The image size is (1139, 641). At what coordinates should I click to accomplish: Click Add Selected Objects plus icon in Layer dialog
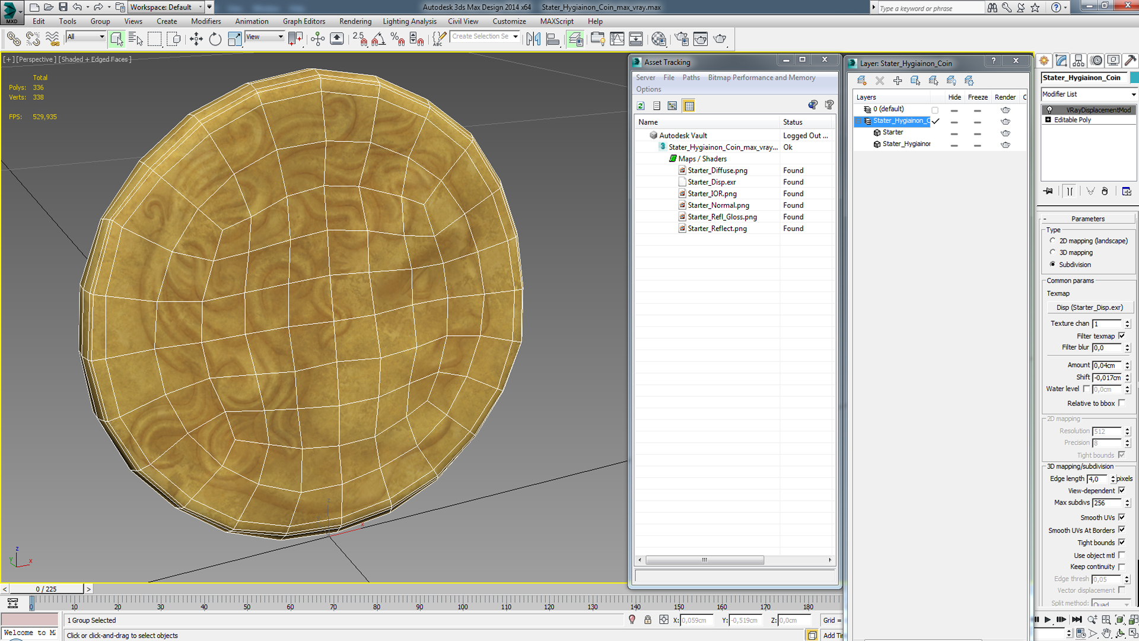(x=898, y=81)
